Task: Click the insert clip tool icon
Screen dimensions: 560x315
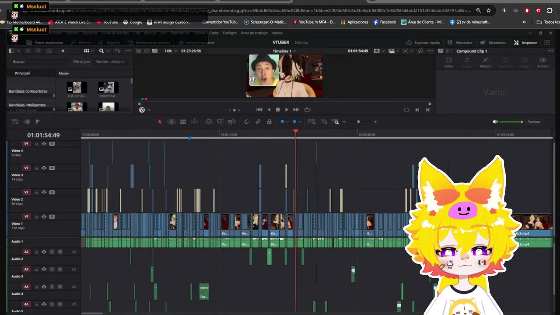Action: (x=209, y=122)
